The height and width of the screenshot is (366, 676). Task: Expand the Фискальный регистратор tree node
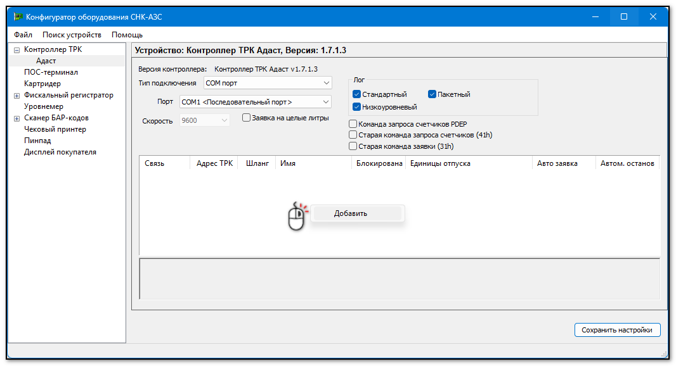pyautogui.click(x=17, y=96)
